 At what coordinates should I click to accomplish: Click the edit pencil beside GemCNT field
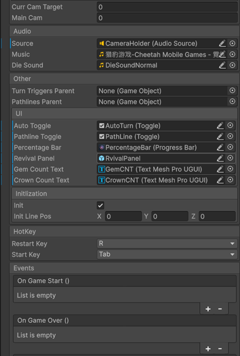[220, 169]
